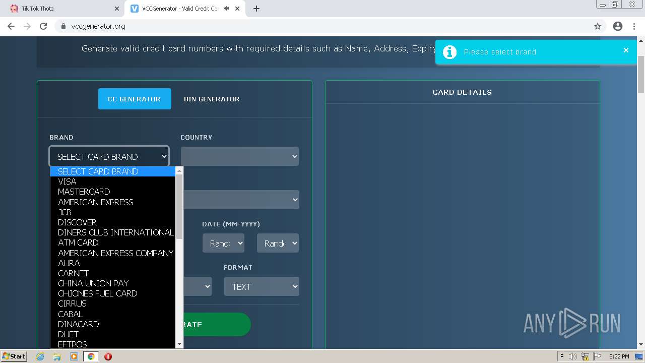The height and width of the screenshot is (363, 645).
Task: Bookmark this page with the star icon
Action: pos(598,26)
